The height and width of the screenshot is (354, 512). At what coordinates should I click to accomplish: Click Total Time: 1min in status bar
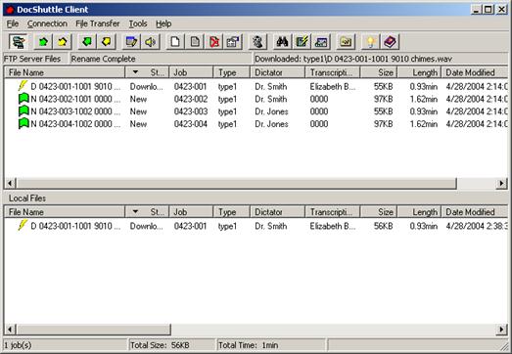248,345
